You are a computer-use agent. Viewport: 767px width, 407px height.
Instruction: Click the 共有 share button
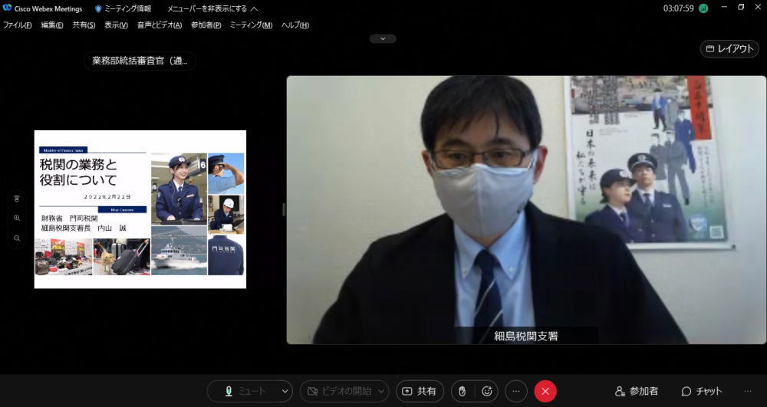click(x=420, y=391)
